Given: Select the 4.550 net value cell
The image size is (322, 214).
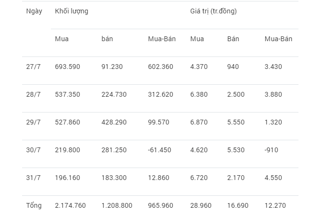Looking at the screenshot, I should (x=273, y=178).
